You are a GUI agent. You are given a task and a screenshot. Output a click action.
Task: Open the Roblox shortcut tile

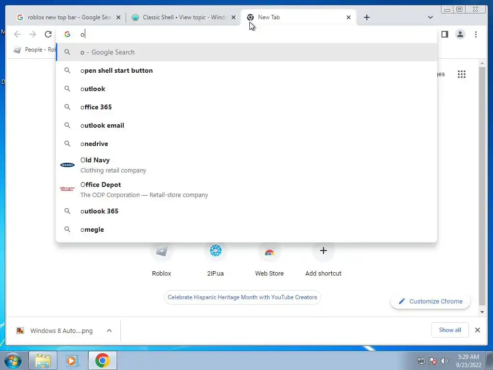pos(161,259)
